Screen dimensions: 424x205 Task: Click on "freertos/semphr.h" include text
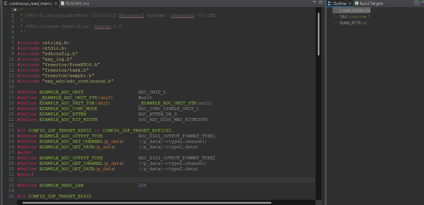[68, 76]
